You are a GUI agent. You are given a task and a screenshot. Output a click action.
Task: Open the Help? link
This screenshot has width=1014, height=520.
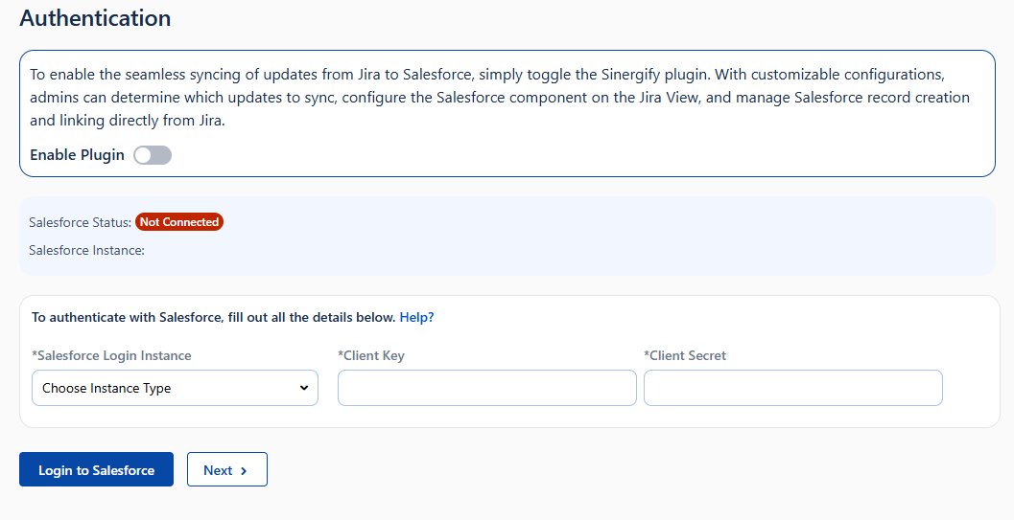point(416,317)
